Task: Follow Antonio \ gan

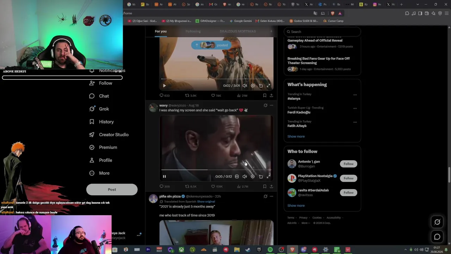Action: [x=348, y=164]
